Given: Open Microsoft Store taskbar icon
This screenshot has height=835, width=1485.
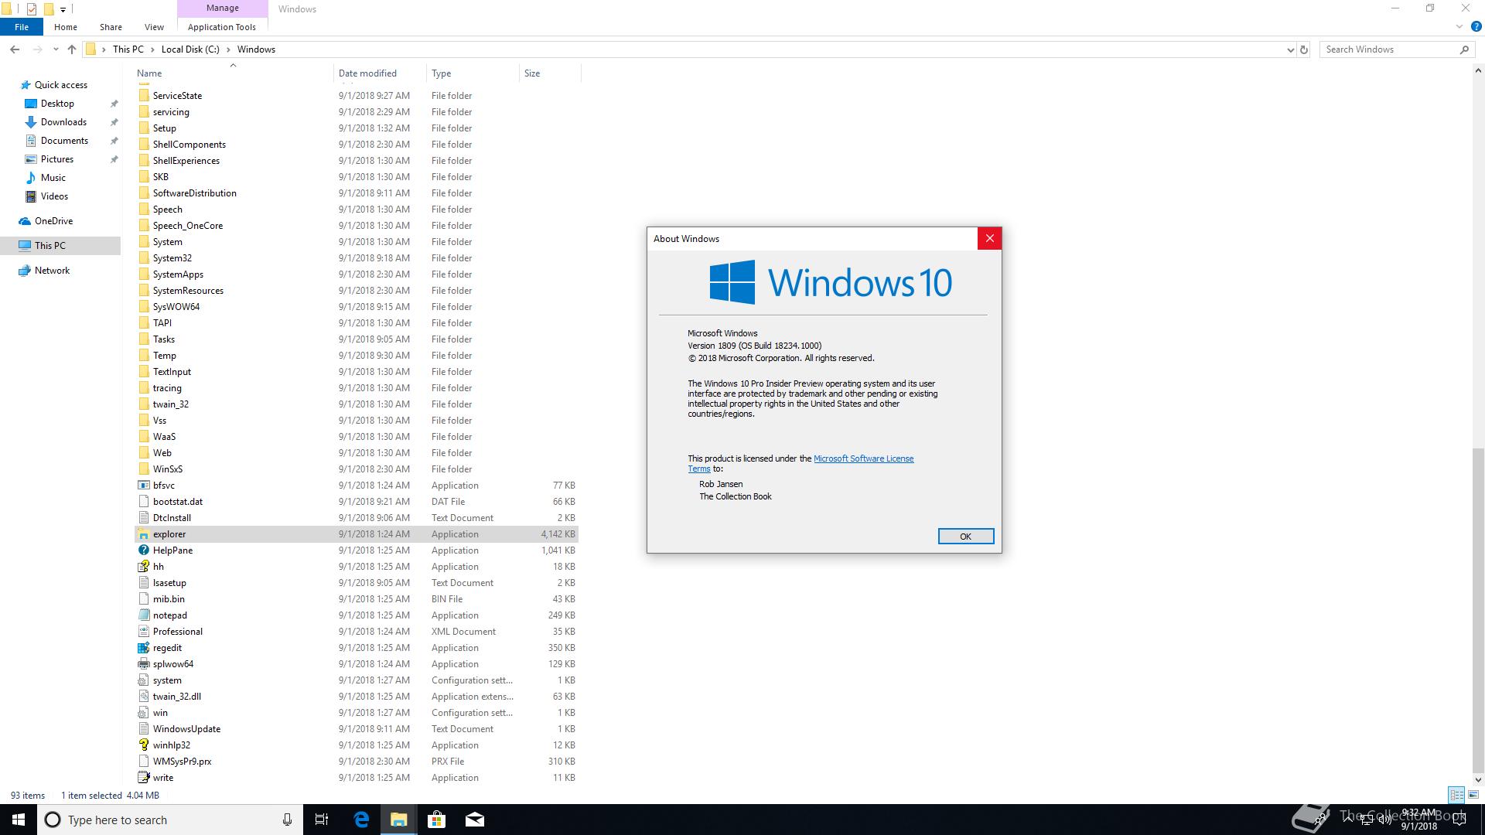Looking at the screenshot, I should point(436,820).
